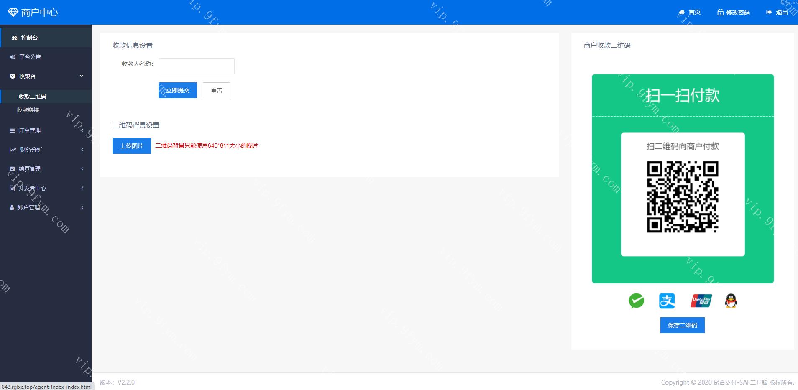Click the logout icon next to 退出
798x390 pixels.
[769, 13]
